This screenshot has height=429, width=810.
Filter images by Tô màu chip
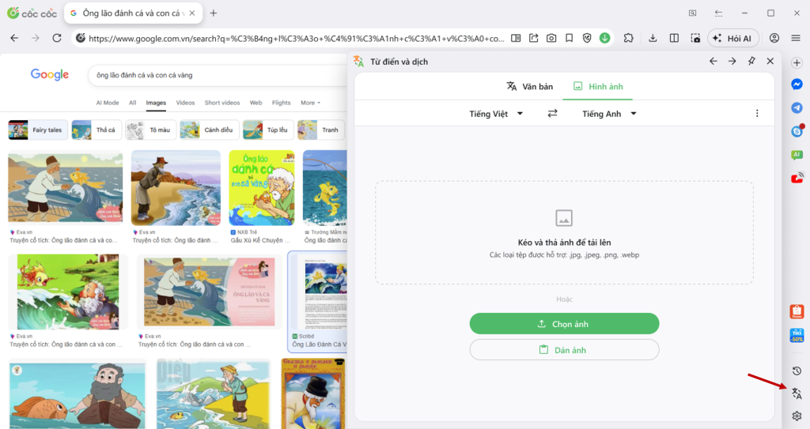150,130
